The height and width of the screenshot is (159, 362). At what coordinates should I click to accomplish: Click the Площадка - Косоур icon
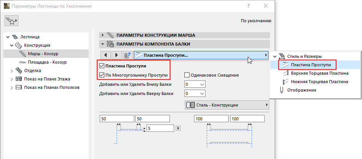tap(22, 62)
